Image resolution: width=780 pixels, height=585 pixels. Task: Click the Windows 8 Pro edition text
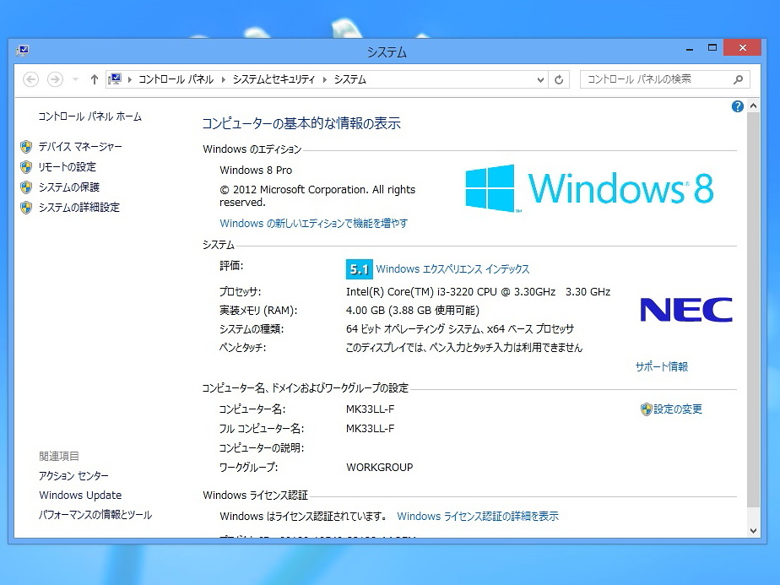tap(256, 171)
